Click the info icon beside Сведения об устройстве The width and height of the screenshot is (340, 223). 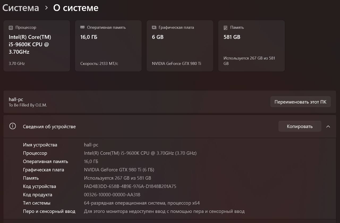(x=12, y=126)
